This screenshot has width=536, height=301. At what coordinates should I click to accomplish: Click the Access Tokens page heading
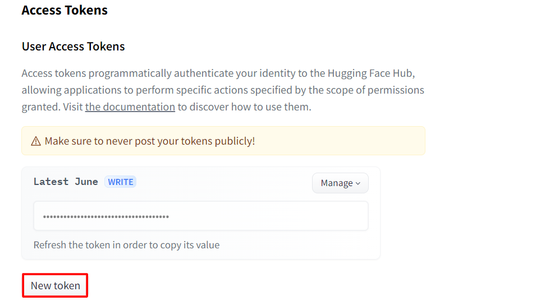65,10
